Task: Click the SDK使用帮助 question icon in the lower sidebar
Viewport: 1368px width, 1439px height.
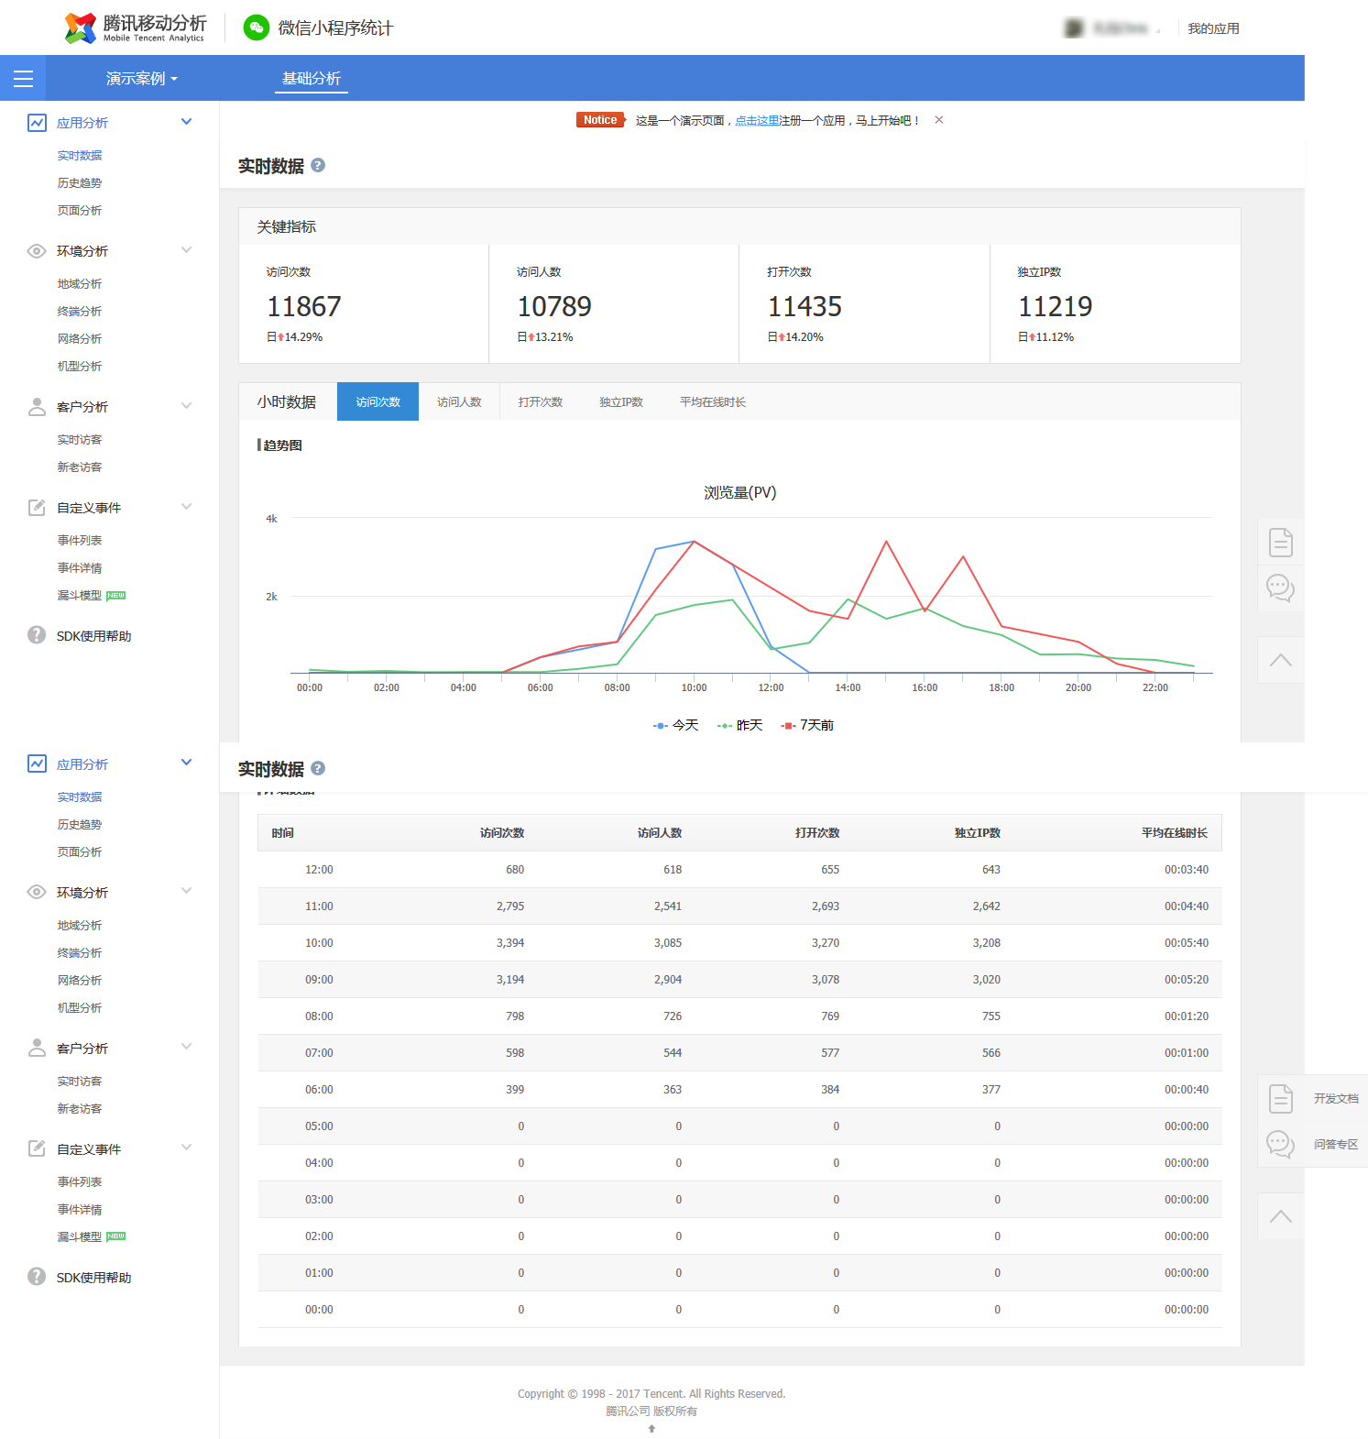Action: tap(37, 1276)
